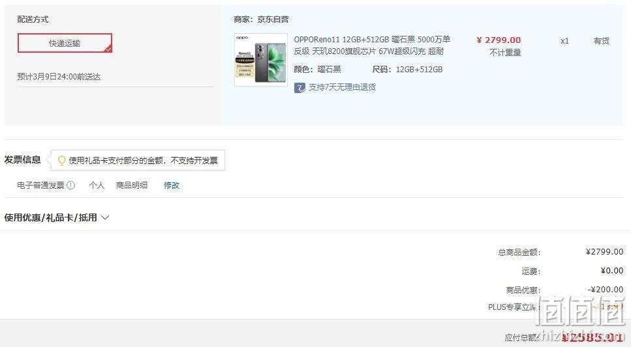Click the 使用优惠/礼品卡/抵用 heading
This screenshot has width=631, height=347.
click(x=51, y=217)
